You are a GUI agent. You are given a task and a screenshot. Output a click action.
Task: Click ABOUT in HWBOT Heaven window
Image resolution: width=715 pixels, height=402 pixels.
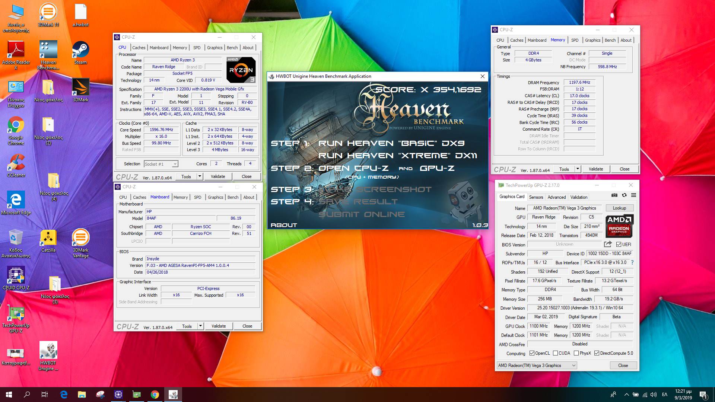[284, 225]
